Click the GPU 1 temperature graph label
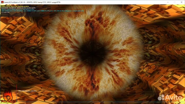185x104 pixels. (x=27, y=91)
